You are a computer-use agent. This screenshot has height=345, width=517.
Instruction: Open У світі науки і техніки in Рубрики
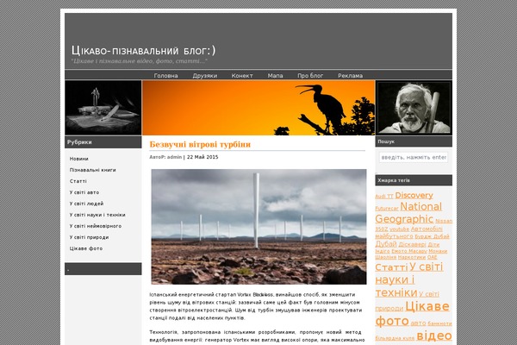pyautogui.click(x=97, y=215)
